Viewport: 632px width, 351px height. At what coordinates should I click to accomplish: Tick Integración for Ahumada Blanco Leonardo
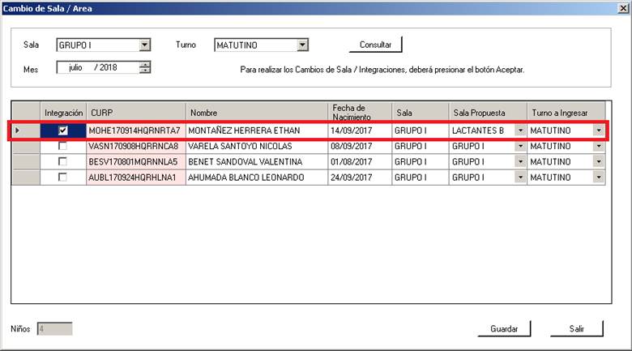62,177
